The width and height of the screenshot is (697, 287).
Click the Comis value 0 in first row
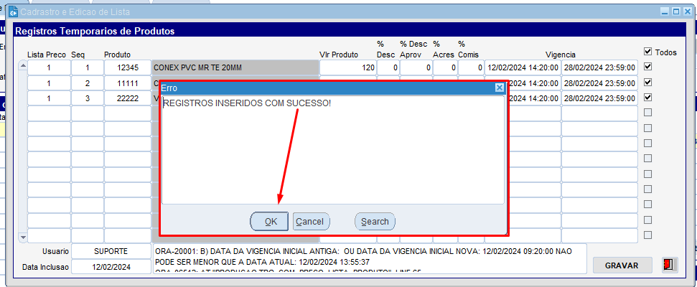(471, 68)
